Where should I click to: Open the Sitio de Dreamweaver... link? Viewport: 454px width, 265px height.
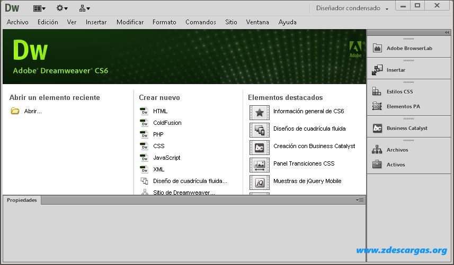184,193
